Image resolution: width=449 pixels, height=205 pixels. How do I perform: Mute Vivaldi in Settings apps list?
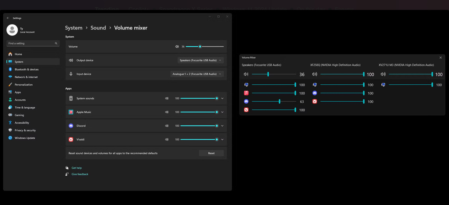coord(167,140)
